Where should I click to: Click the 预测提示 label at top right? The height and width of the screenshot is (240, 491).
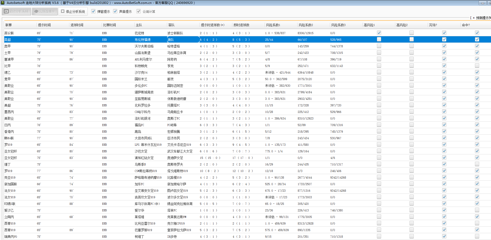pos(483,18)
